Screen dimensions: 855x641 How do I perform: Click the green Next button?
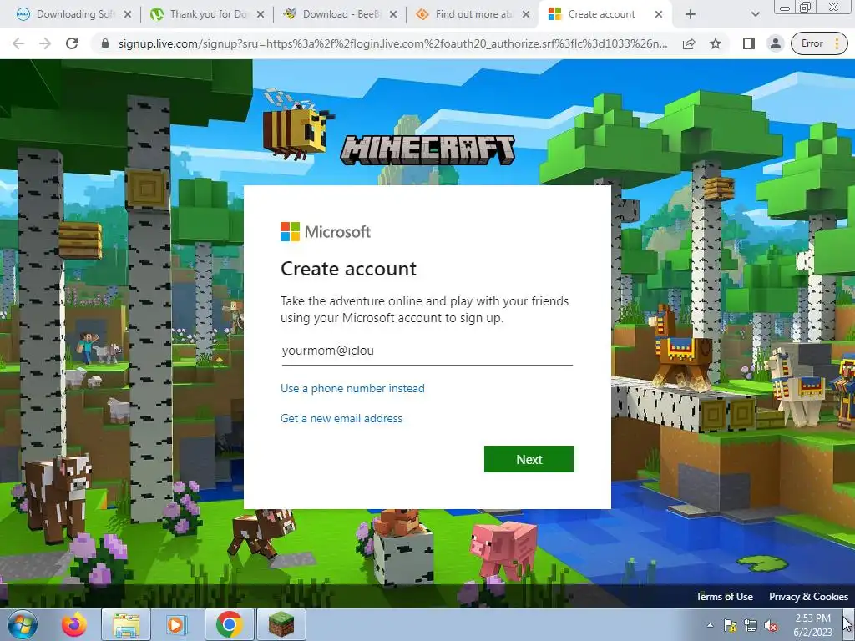coord(529,459)
